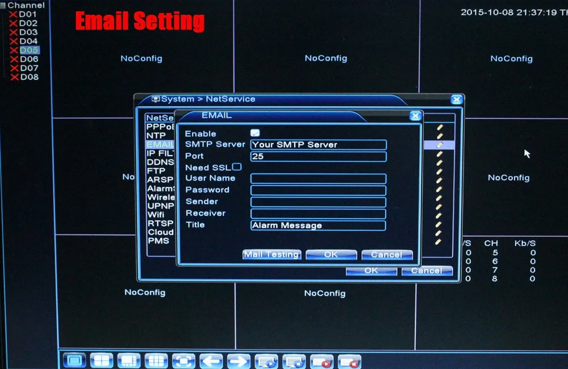Click the pencil edit icon for NTP
Viewport: 568px width, 369px height.
440,136
